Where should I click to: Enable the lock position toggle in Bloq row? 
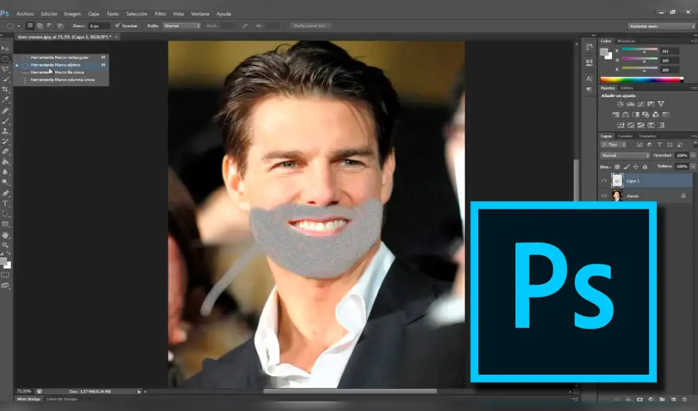(x=635, y=166)
